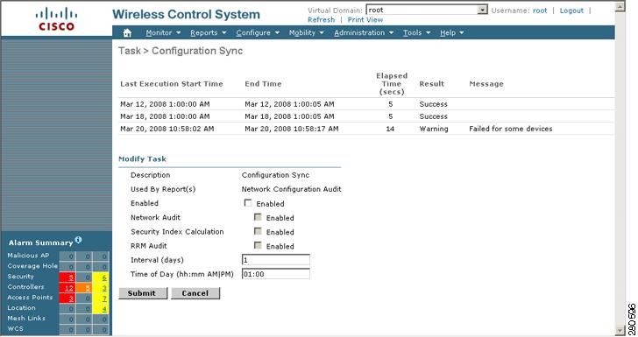
Task: Open Print View
Action: 365,19
